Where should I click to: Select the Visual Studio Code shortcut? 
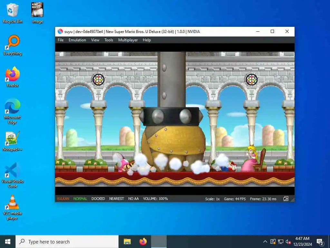(x=13, y=175)
